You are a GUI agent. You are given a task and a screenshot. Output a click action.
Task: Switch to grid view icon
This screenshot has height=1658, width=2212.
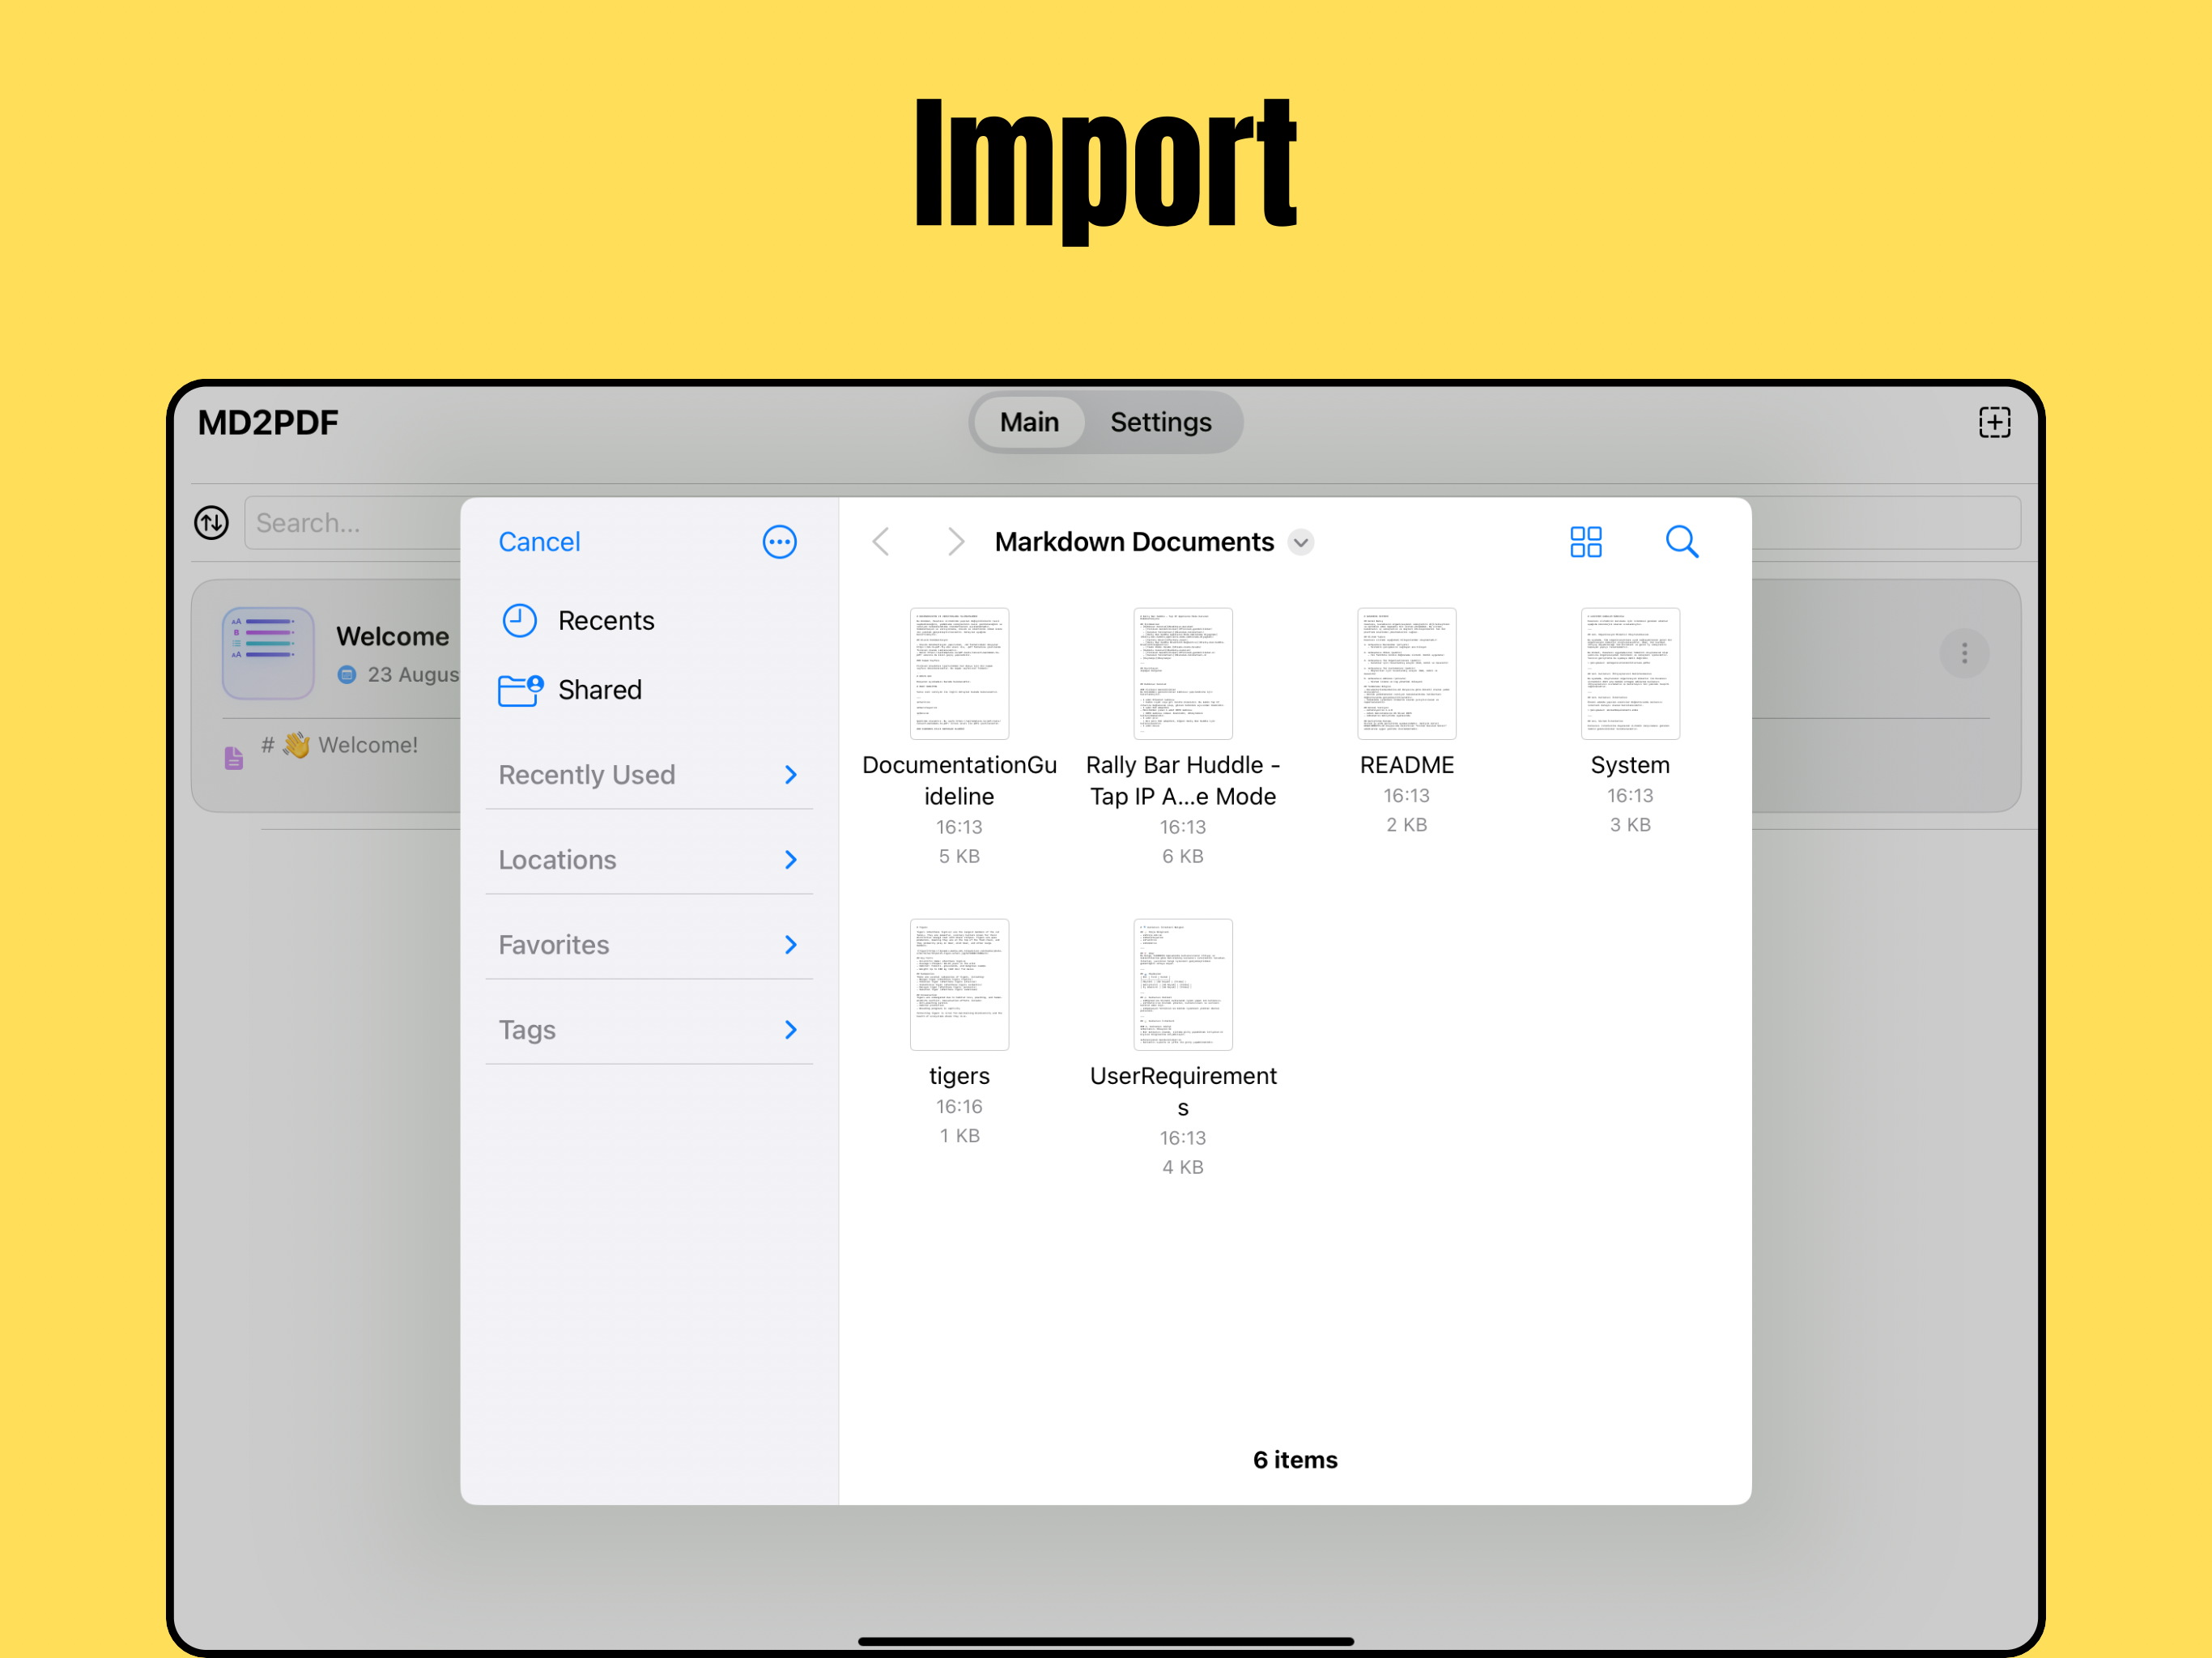tap(1585, 542)
